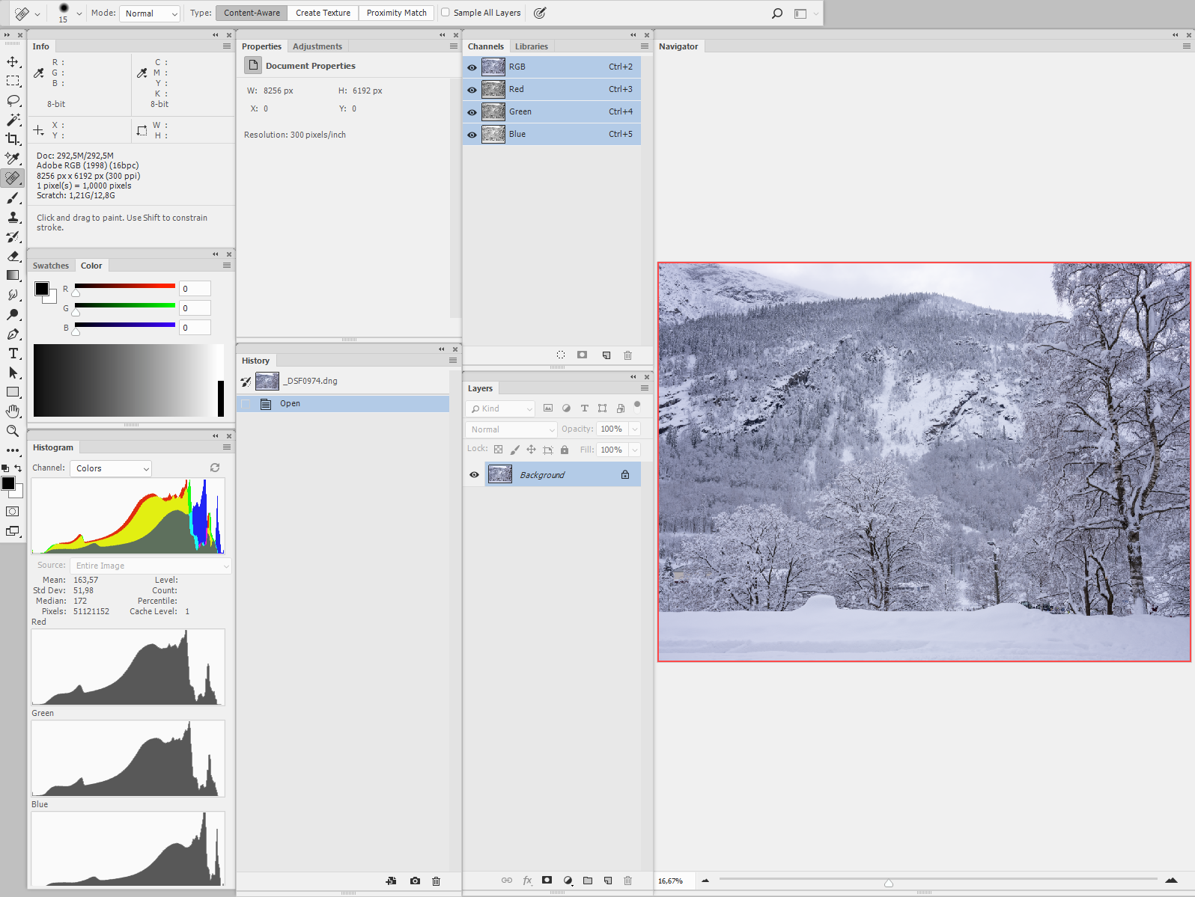Viewport: 1195px width, 897px height.
Task: Open the blending Mode dropdown in options bar
Action: (150, 13)
